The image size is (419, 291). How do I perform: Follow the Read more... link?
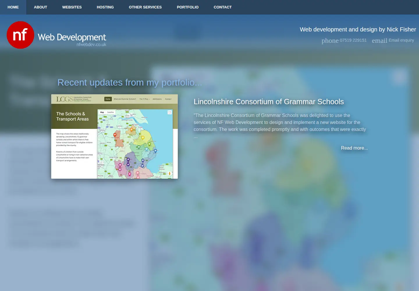(x=354, y=148)
